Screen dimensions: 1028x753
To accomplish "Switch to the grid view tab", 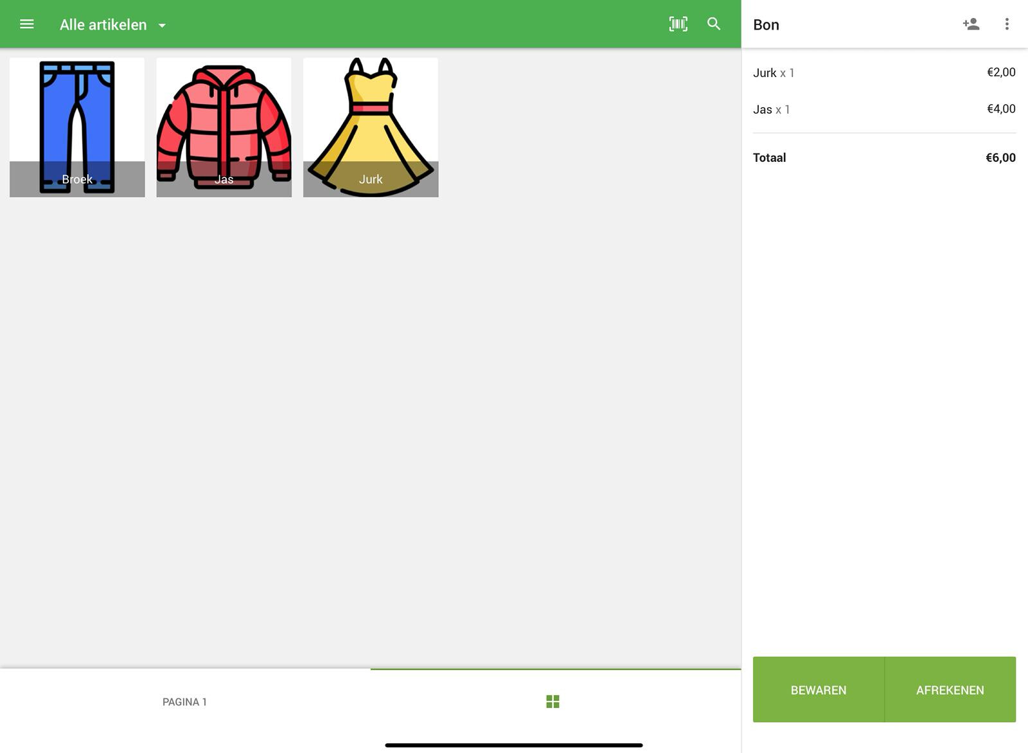I will point(553,702).
